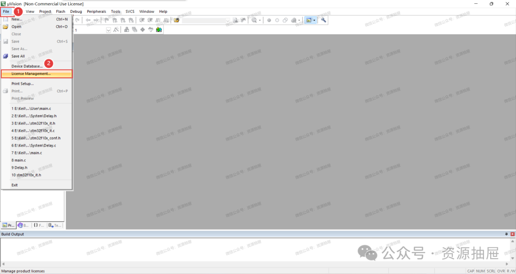516x274 pixels.
Task: Open Options for Target magic wand icon
Action: [x=116, y=30]
